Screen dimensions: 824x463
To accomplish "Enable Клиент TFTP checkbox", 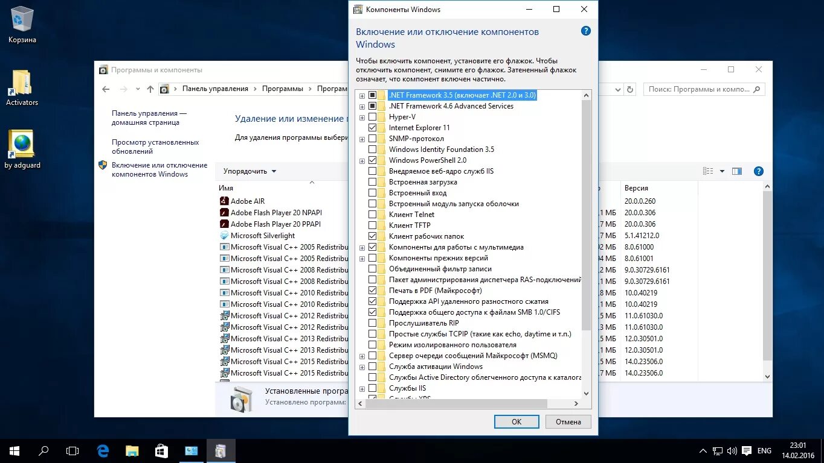I will [x=373, y=225].
